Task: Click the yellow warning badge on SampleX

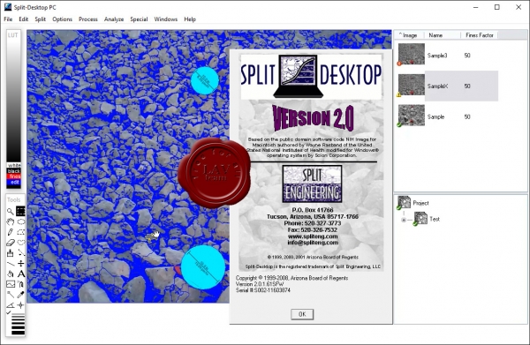Action: tap(399, 95)
